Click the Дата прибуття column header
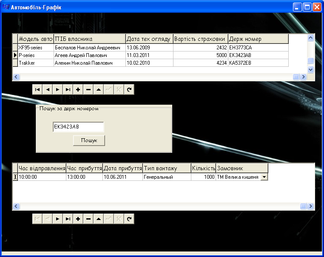324x257 pixels. tap(123, 168)
